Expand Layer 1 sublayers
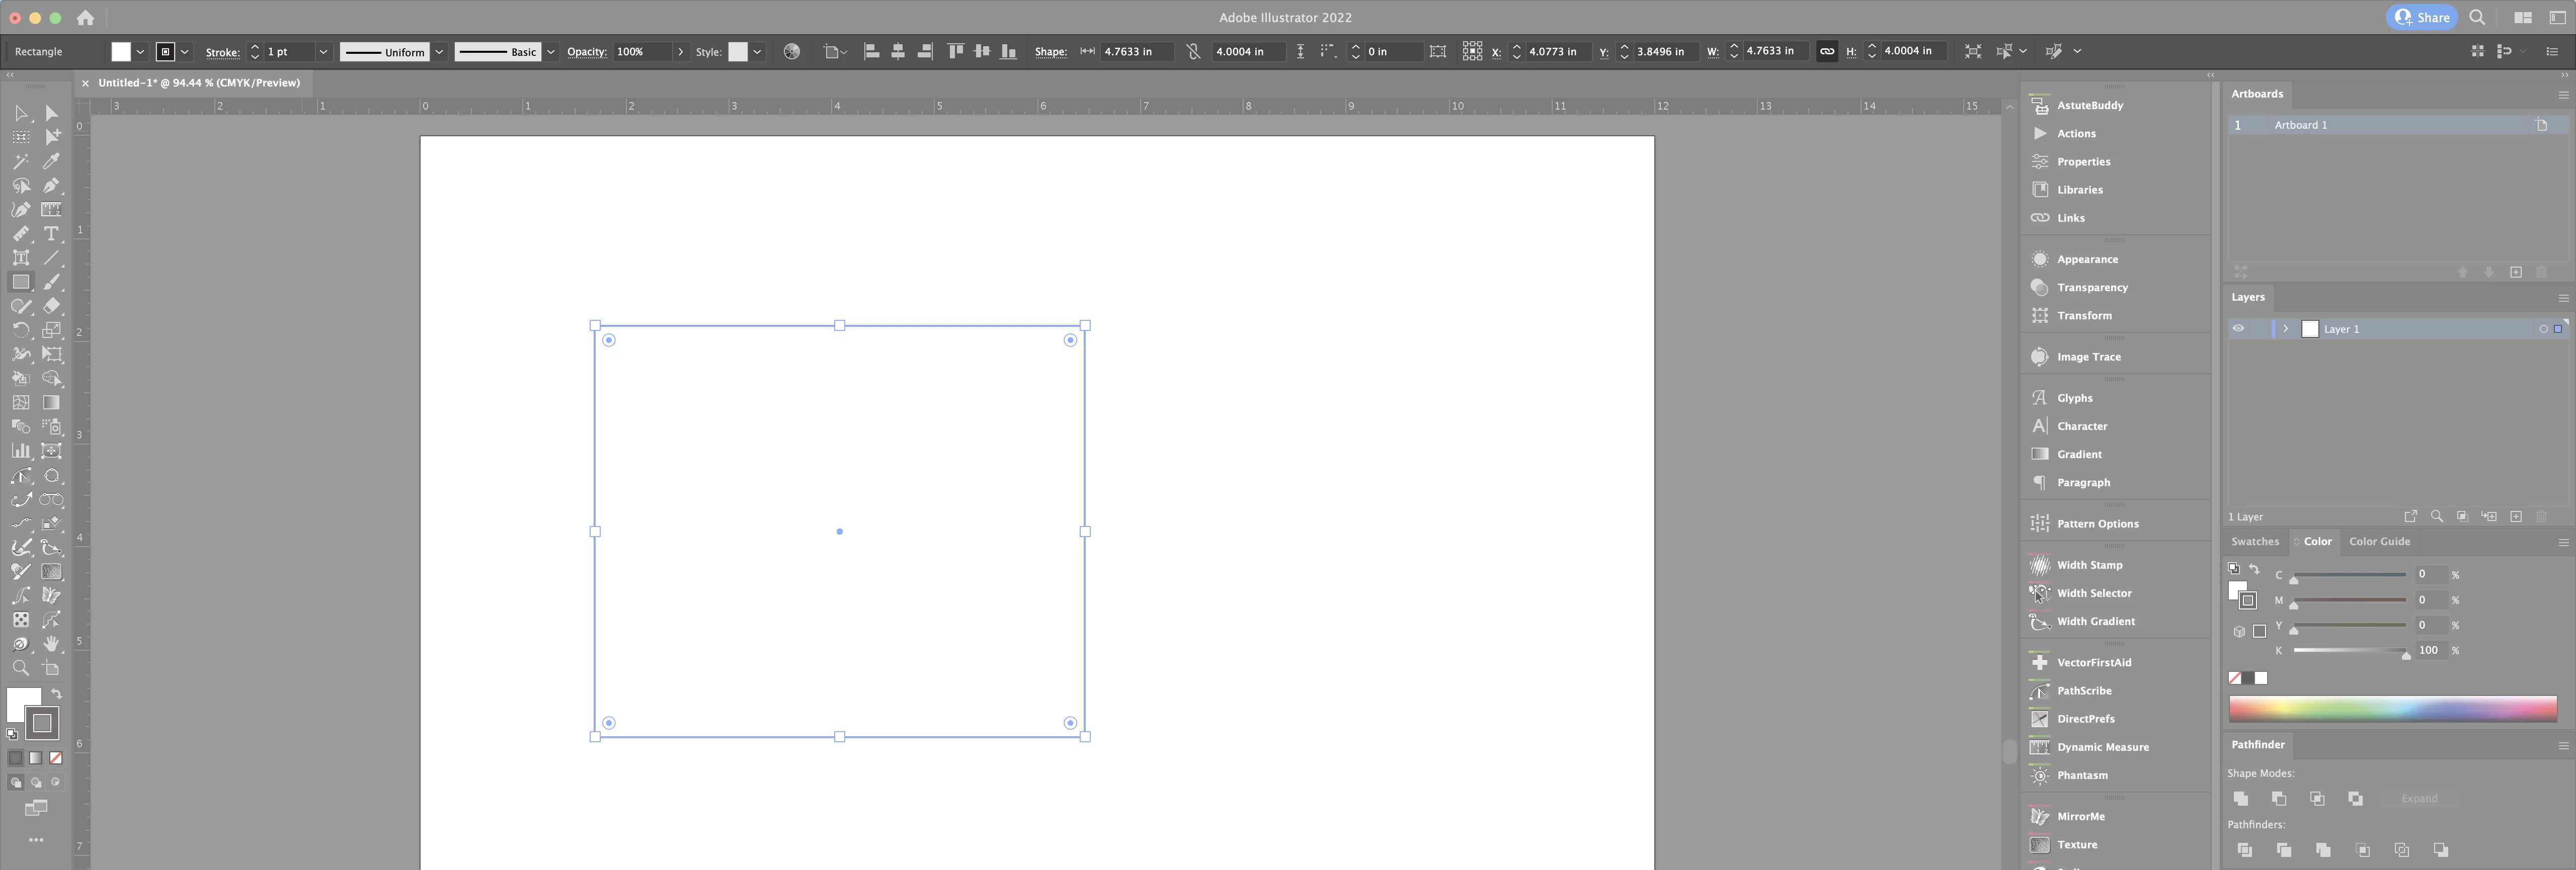 click(2285, 329)
